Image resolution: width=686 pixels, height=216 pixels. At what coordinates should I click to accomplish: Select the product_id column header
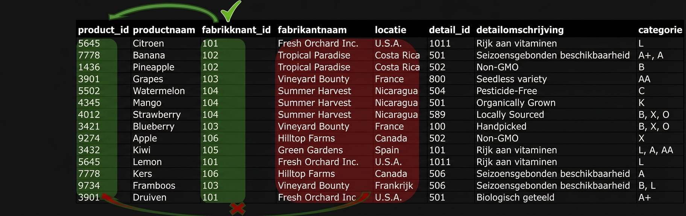[x=103, y=30]
